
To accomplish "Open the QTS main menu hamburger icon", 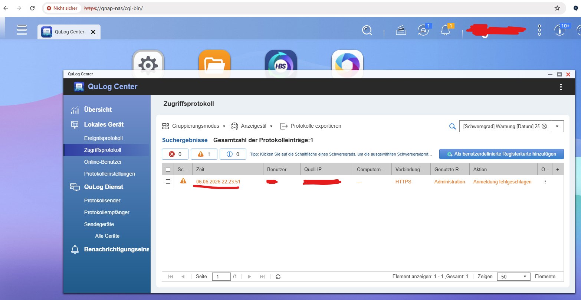I will point(22,30).
